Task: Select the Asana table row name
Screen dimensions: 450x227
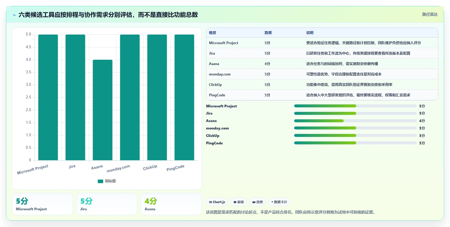Action: click(214, 64)
